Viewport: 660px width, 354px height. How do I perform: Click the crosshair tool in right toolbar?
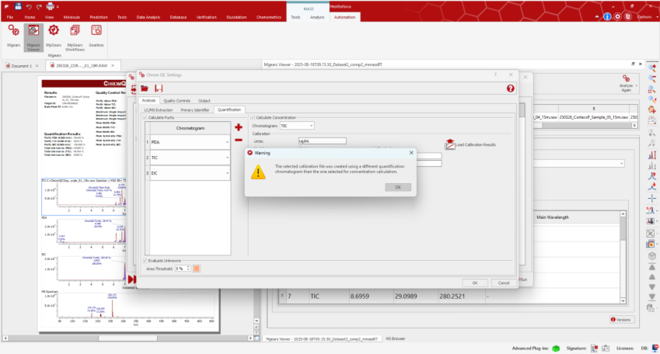(x=652, y=199)
